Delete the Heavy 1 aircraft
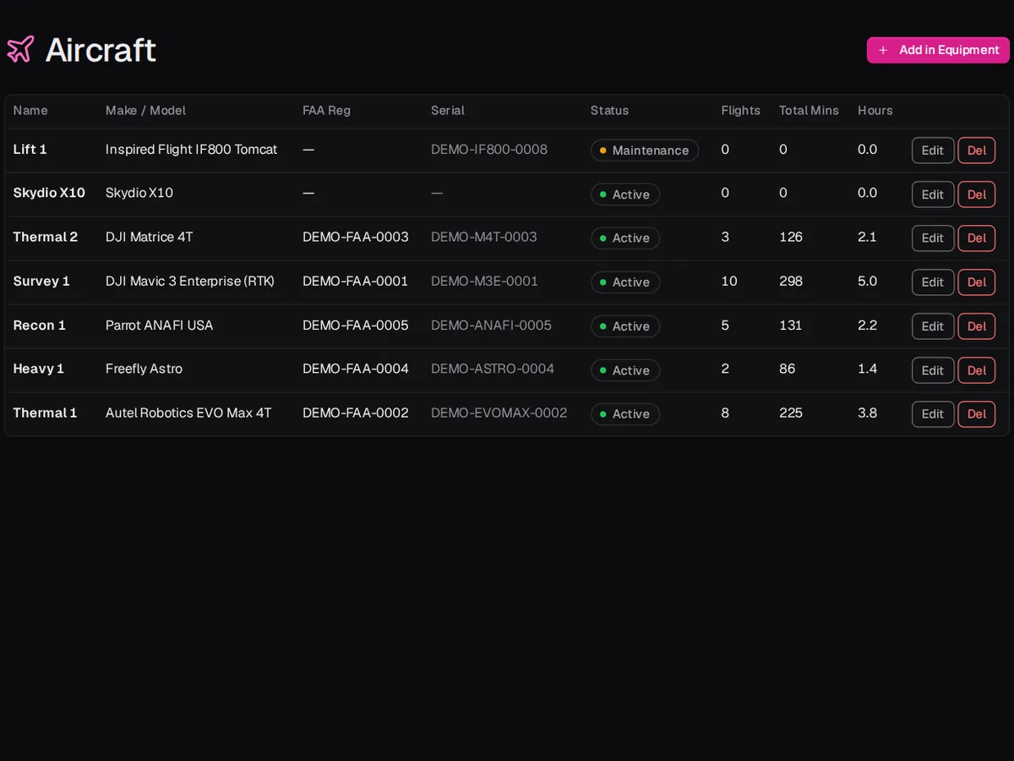 click(977, 370)
